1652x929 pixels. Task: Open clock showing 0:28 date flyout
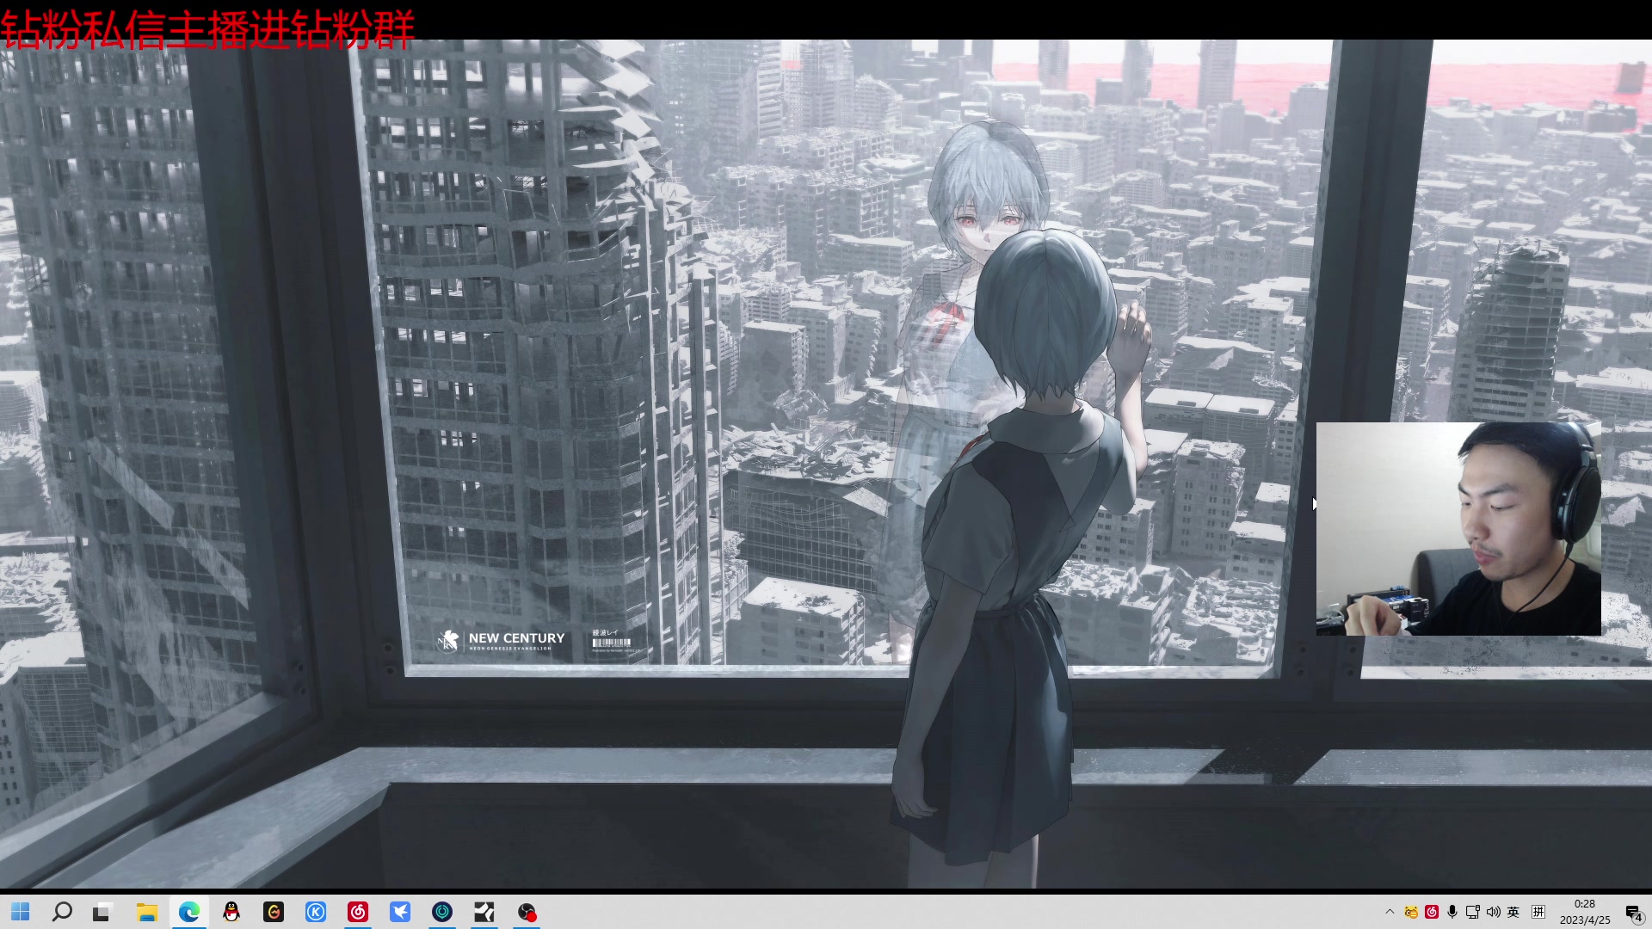(x=1584, y=912)
